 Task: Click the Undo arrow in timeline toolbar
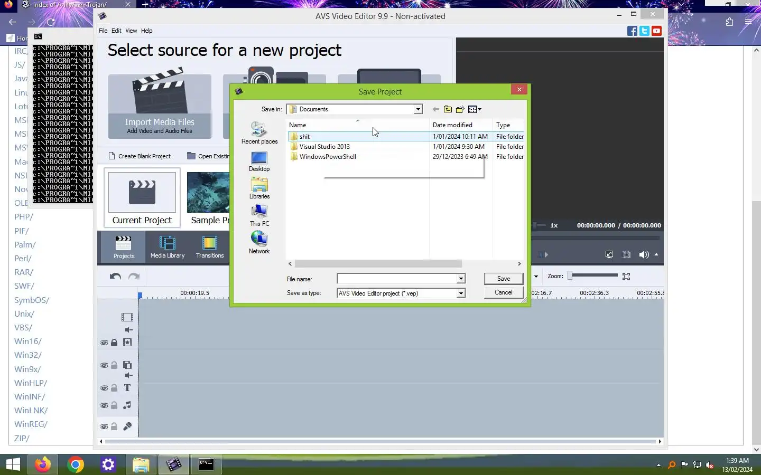115,276
